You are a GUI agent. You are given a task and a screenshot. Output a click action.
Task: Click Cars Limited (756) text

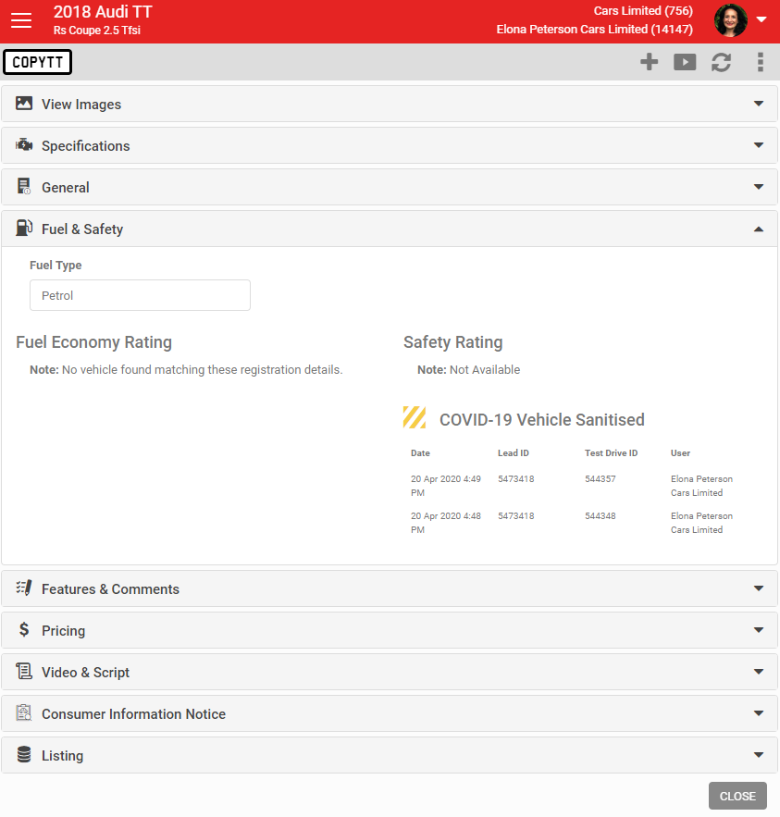pyautogui.click(x=643, y=11)
